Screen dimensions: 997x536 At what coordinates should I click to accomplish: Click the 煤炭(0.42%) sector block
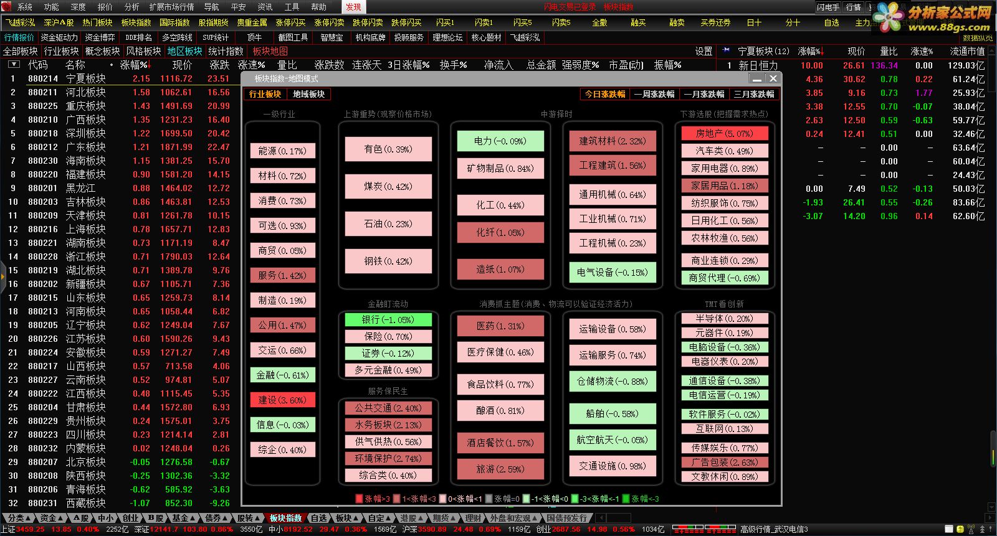[x=388, y=186]
